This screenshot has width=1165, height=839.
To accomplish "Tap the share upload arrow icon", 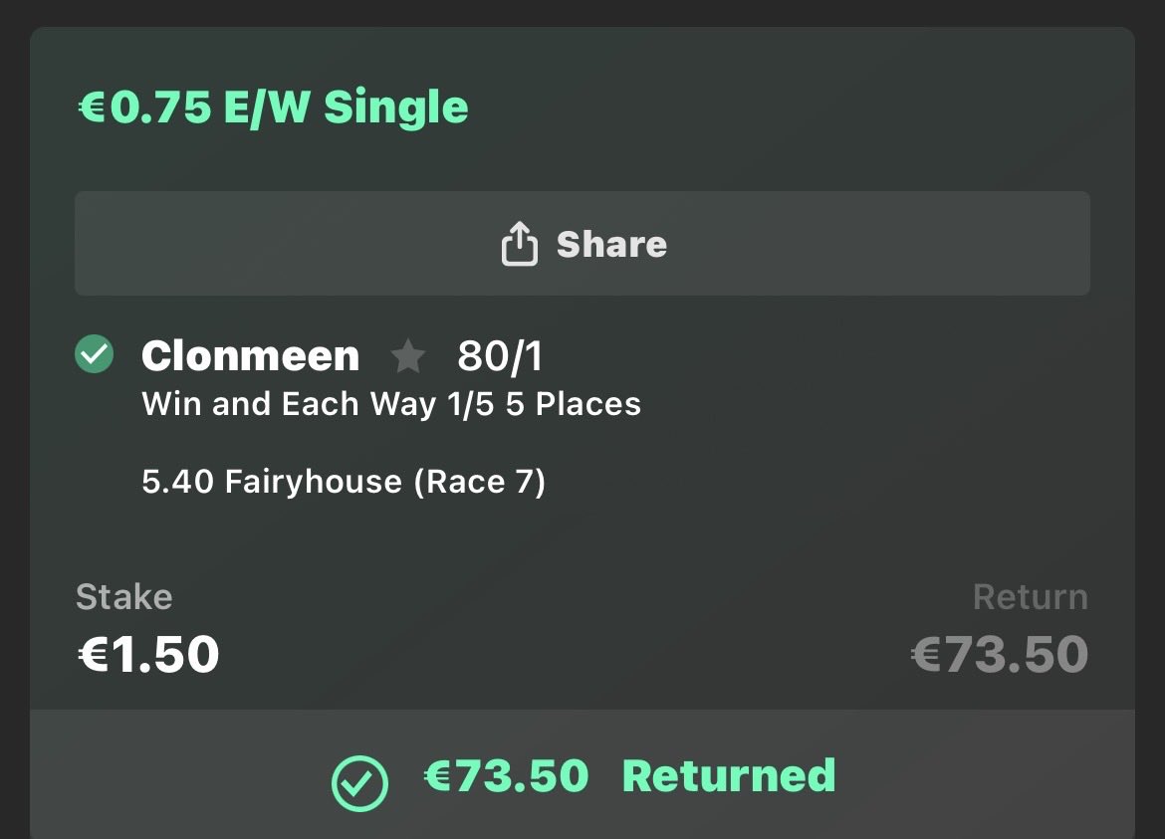I will [x=520, y=243].
